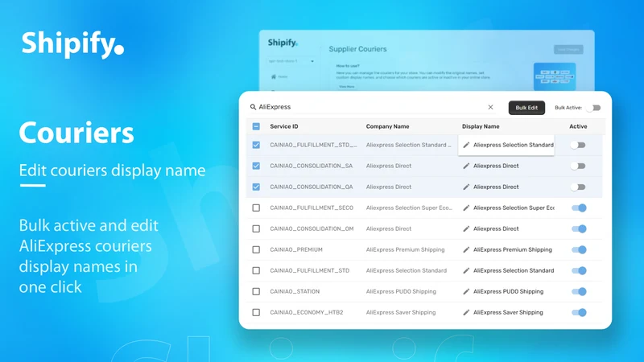The width and height of the screenshot is (644, 362).
Task: Click the pencil icon in the CAINIAO_CONSOLIDATION_SA row
Action: click(x=466, y=166)
